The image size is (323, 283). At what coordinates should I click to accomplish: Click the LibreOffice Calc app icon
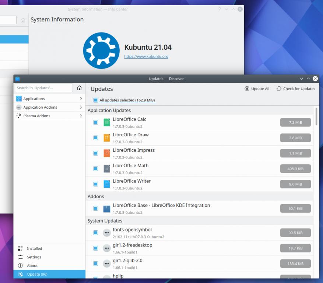[107, 122]
